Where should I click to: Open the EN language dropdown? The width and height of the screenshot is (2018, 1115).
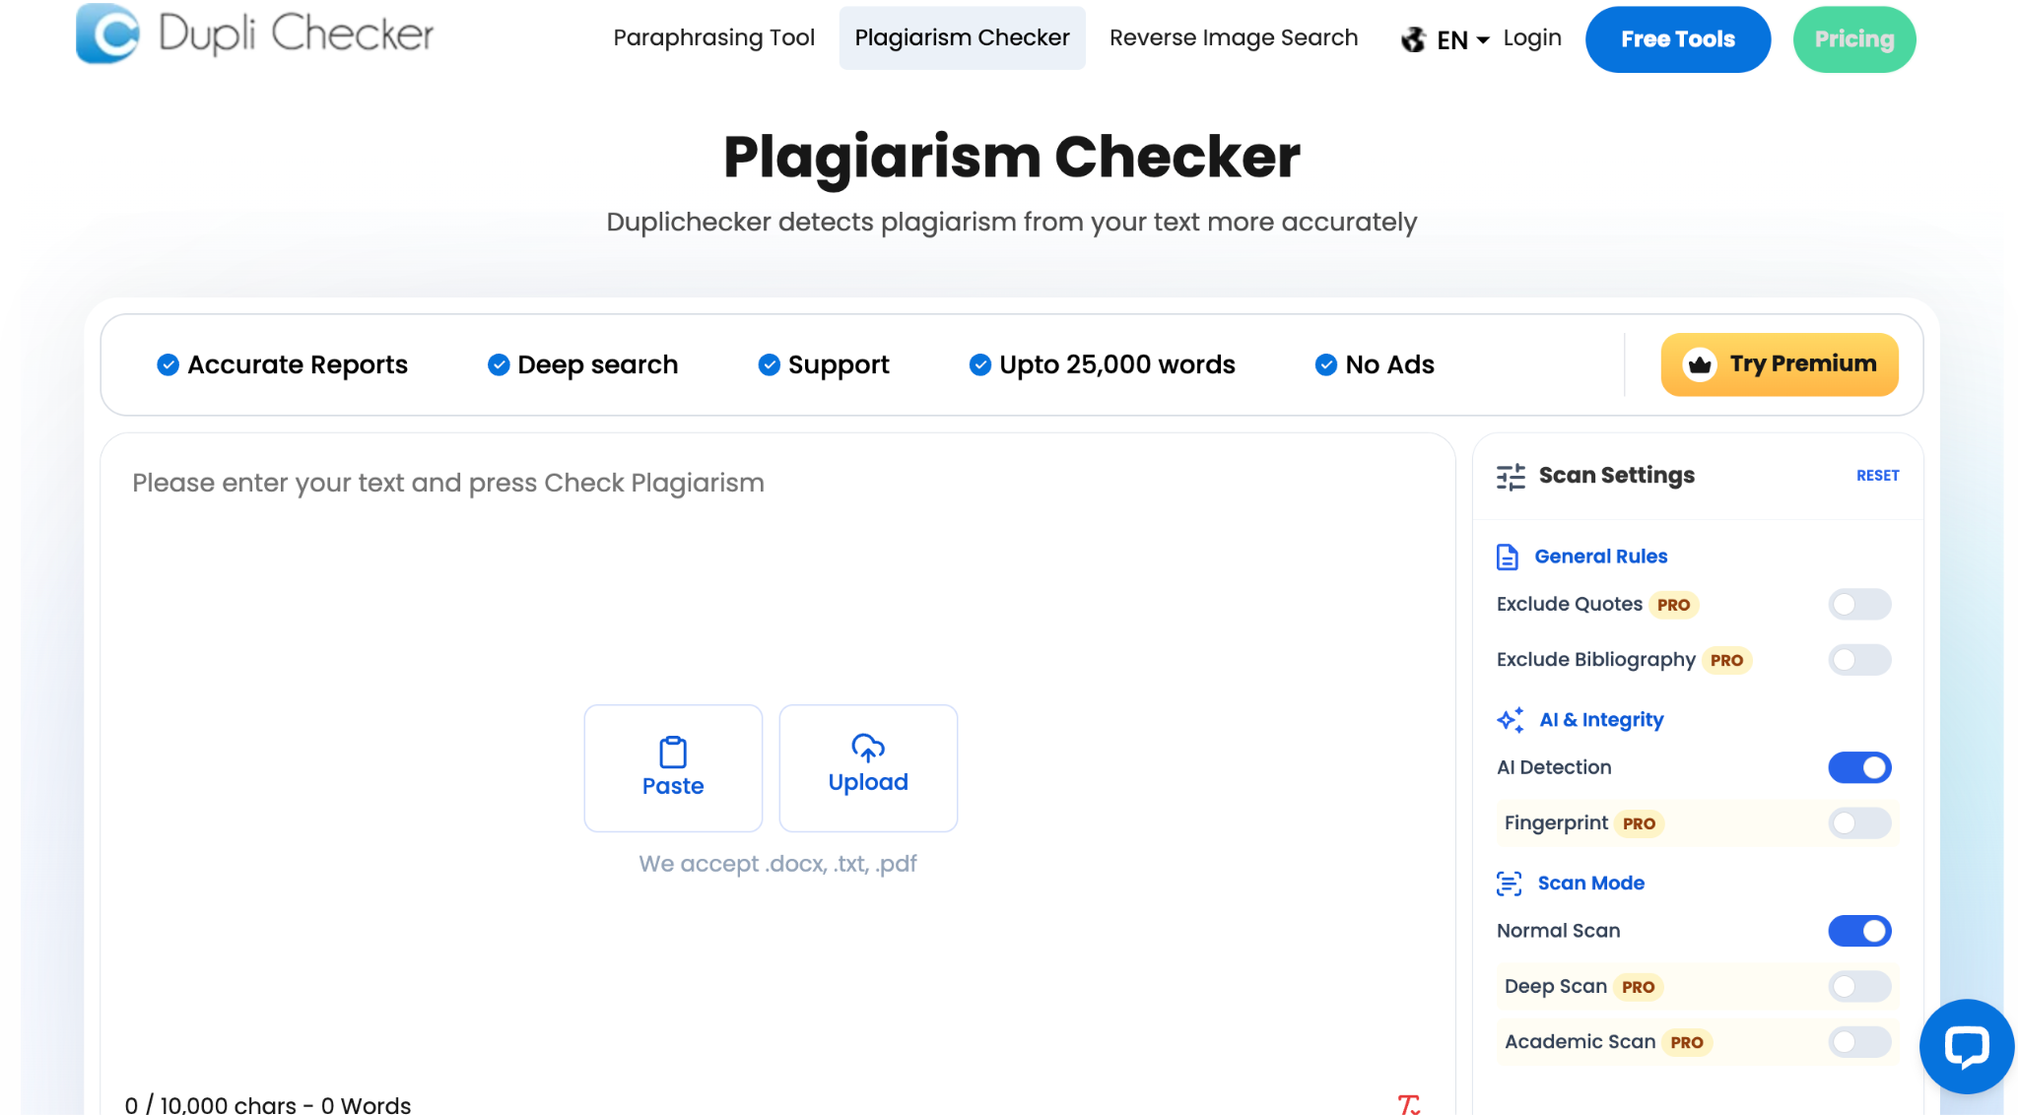[1463, 39]
